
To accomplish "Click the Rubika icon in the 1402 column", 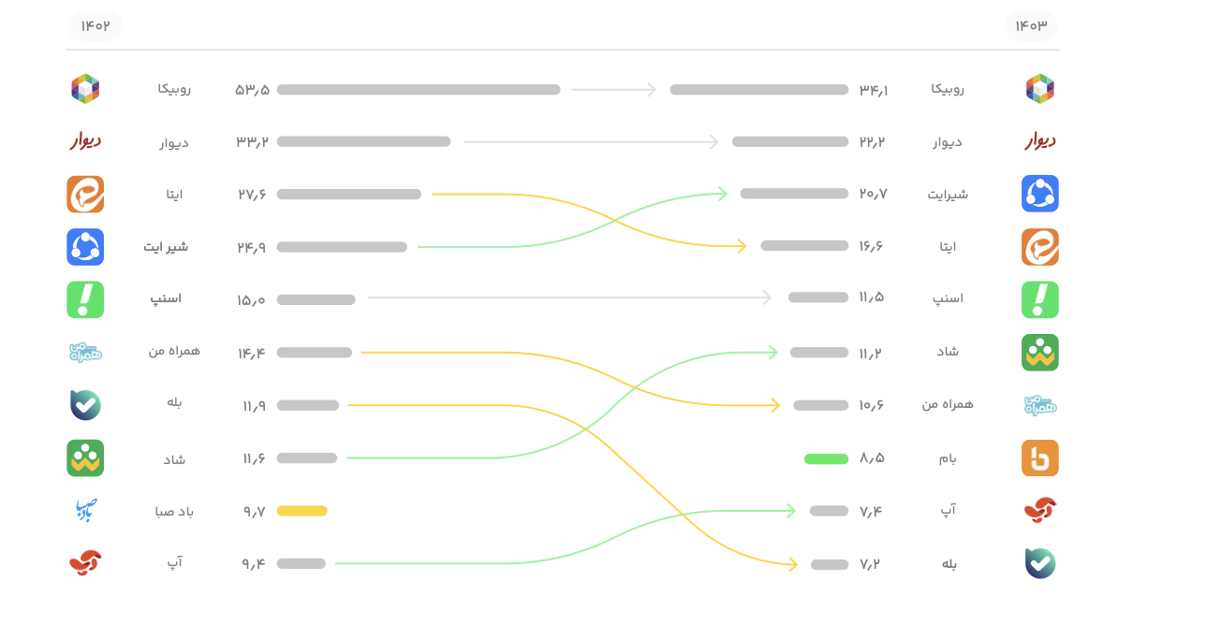I will tap(85, 89).
